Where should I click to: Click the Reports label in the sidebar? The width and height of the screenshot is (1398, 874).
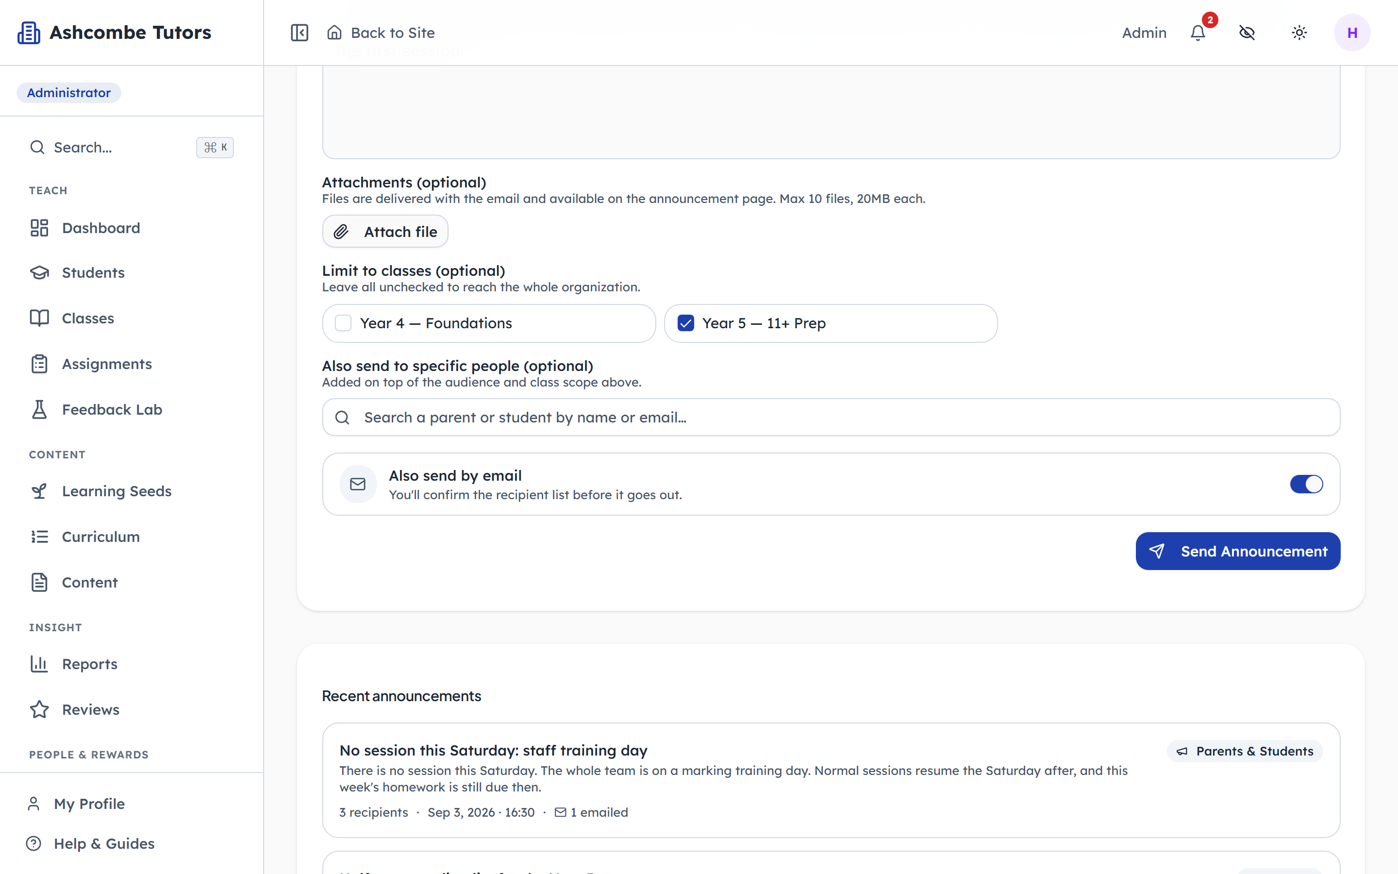[x=89, y=664]
